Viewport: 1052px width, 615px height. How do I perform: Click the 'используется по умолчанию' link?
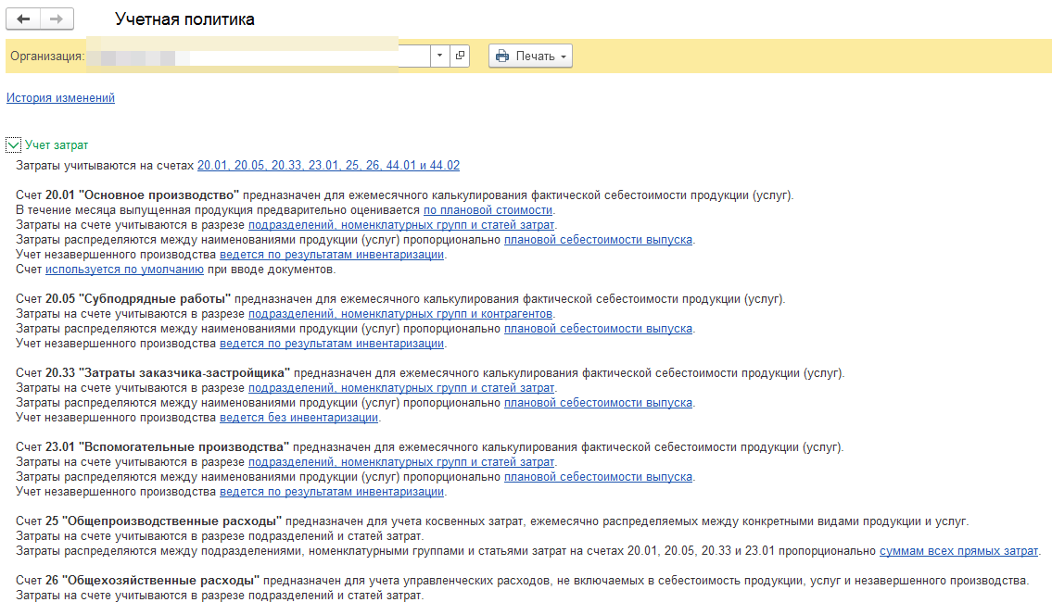pos(124,270)
